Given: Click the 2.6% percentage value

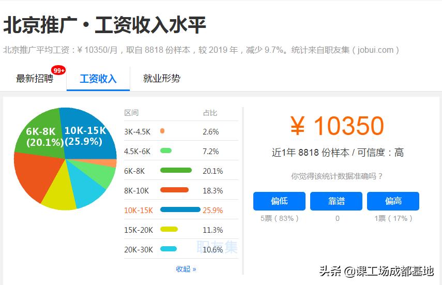Looking at the screenshot, I should pos(210,132).
